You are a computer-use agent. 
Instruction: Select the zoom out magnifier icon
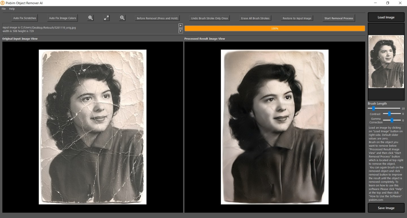tap(122, 18)
